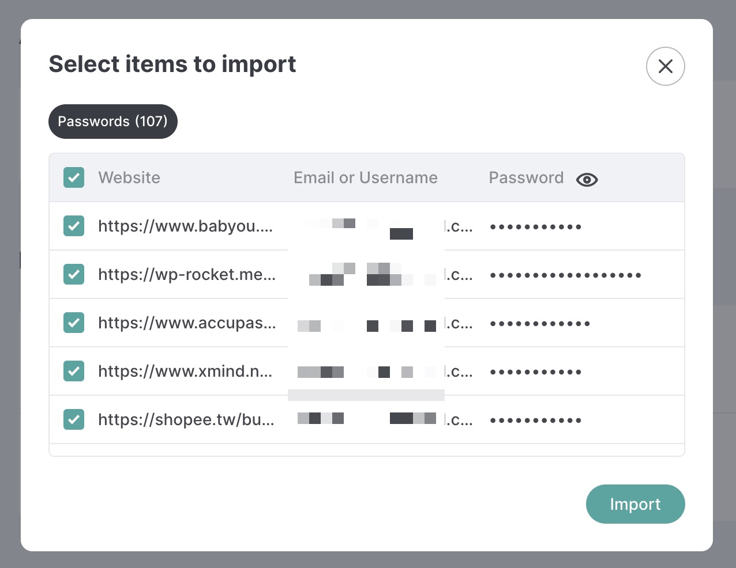Select the Passwords (107) tab

[113, 122]
